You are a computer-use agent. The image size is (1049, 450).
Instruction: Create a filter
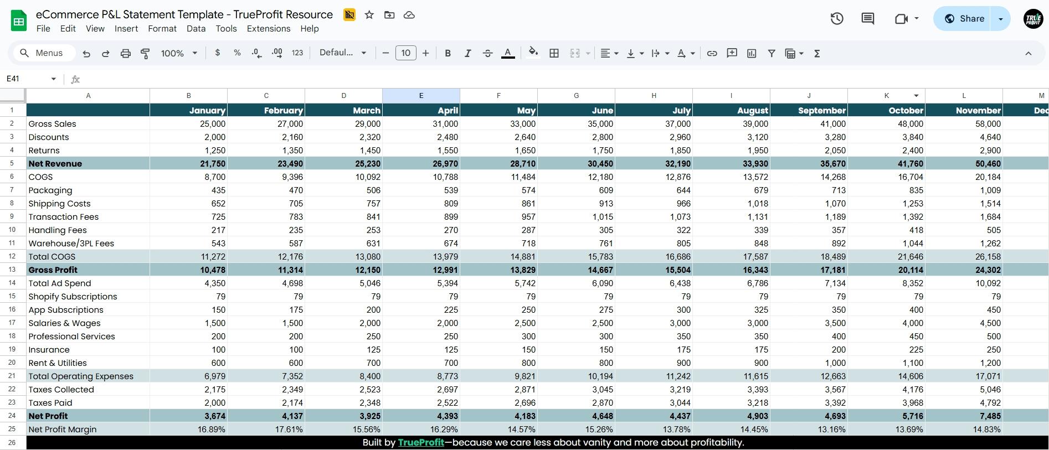tap(772, 54)
